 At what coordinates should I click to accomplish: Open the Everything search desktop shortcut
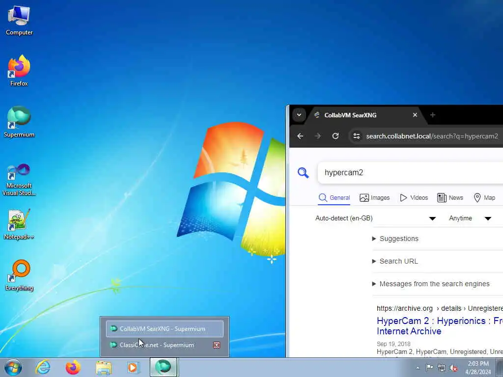tap(19, 276)
